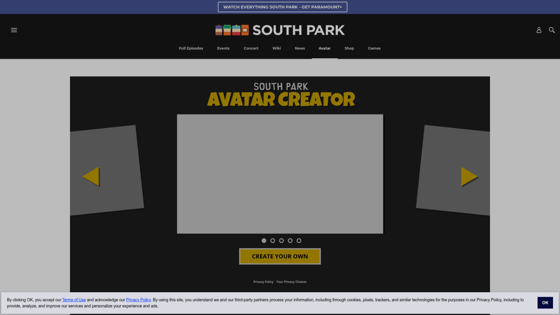Open Games nav item
Image resolution: width=560 pixels, height=315 pixels.
point(374,48)
